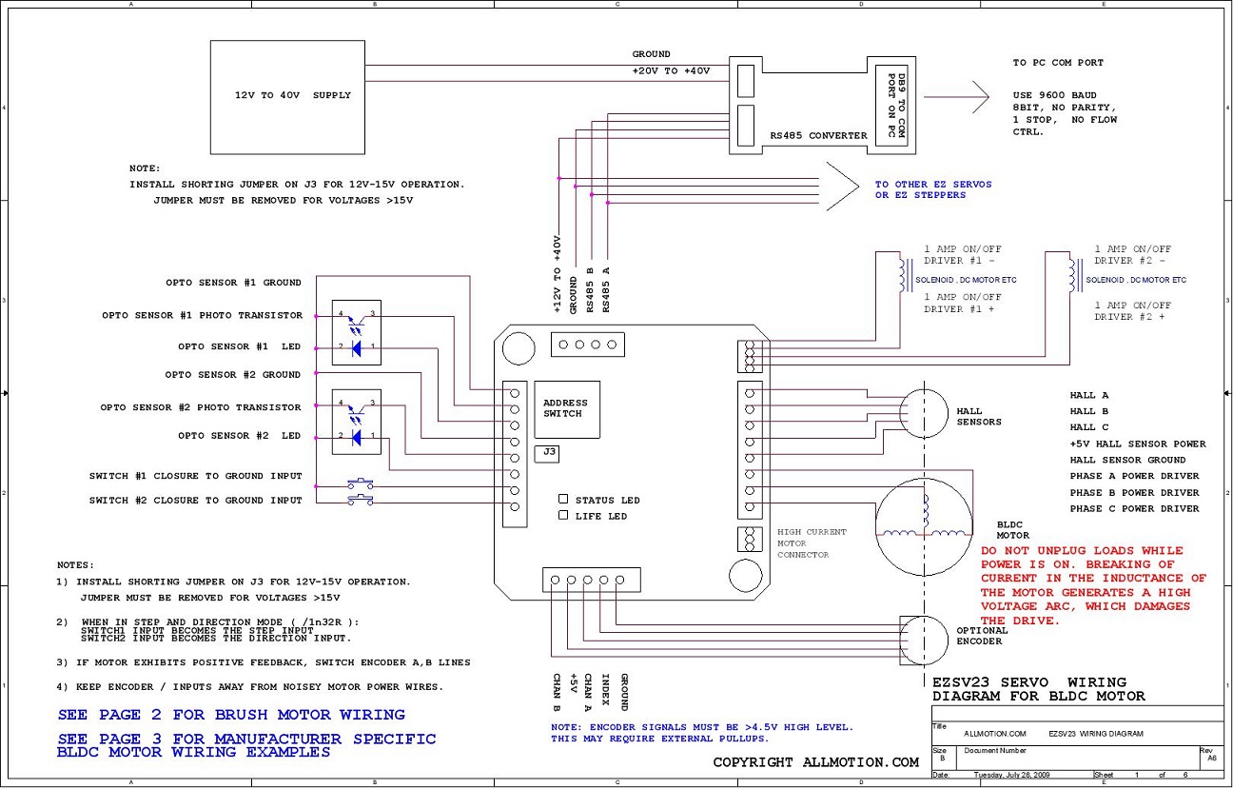Click the HALL B pin label
The height and width of the screenshot is (789, 1233).
click(x=1089, y=412)
